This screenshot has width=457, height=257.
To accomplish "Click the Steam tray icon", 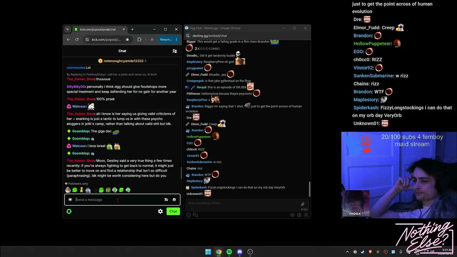I will point(362,252).
